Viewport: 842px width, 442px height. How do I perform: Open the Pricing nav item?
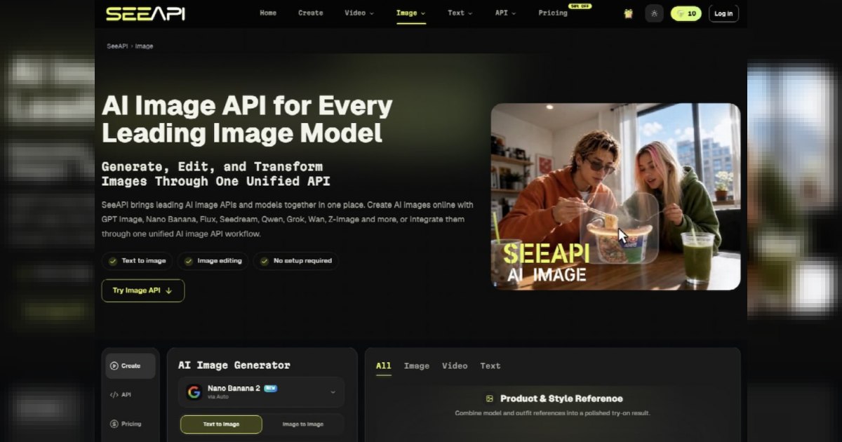pos(553,13)
